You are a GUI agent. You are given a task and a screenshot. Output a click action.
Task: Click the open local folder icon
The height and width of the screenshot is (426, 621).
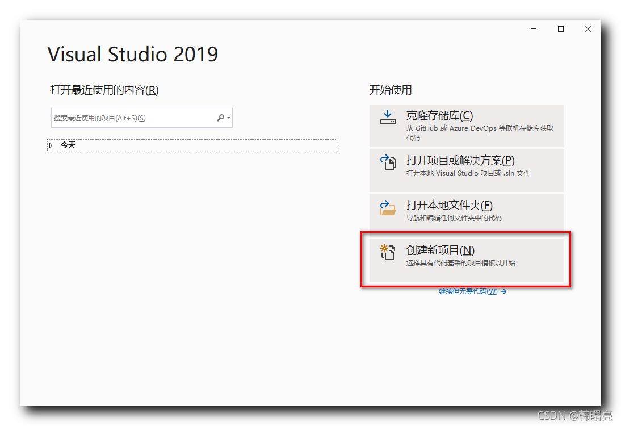point(388,208)
